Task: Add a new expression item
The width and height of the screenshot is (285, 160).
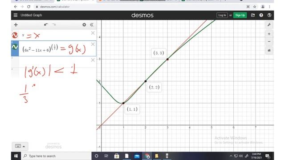Action: point(16,25)
